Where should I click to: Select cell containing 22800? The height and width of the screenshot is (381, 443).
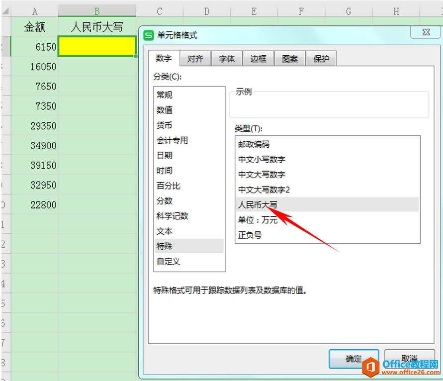[34, 204]
